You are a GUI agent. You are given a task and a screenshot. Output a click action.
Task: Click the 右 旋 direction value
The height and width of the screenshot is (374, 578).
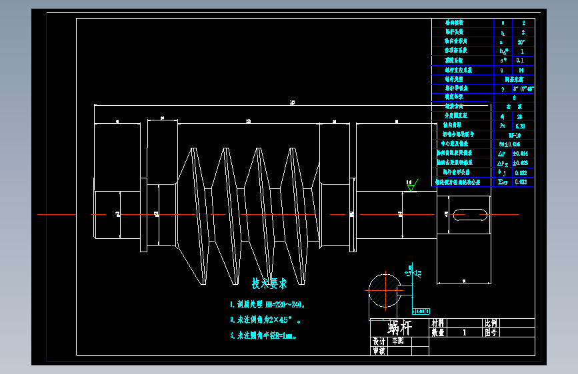pos(514,106)
